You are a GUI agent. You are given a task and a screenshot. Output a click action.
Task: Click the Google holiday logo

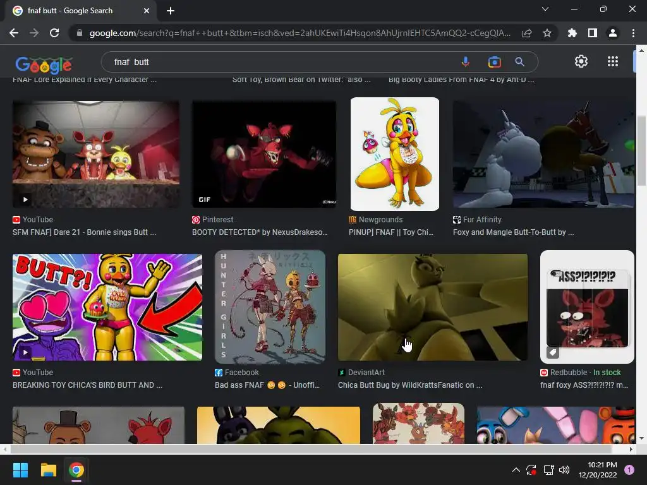(44, 64)
